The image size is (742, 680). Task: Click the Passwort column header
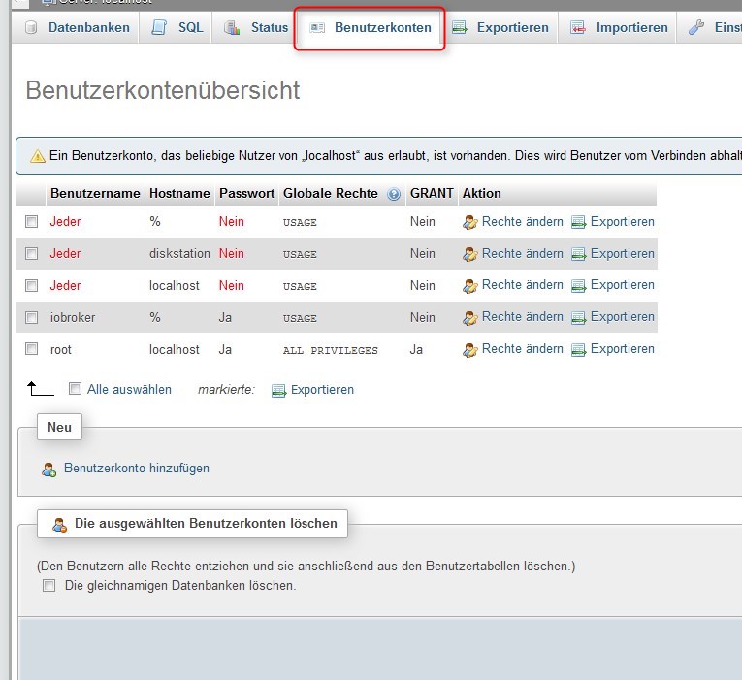[x=246, y=194]
